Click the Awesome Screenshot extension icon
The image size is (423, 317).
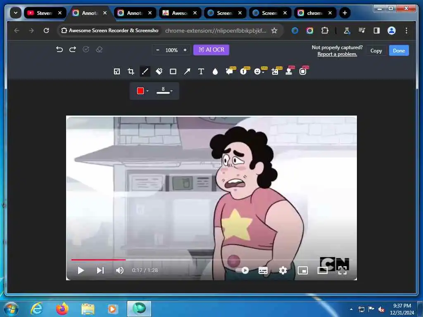(310, 31)
